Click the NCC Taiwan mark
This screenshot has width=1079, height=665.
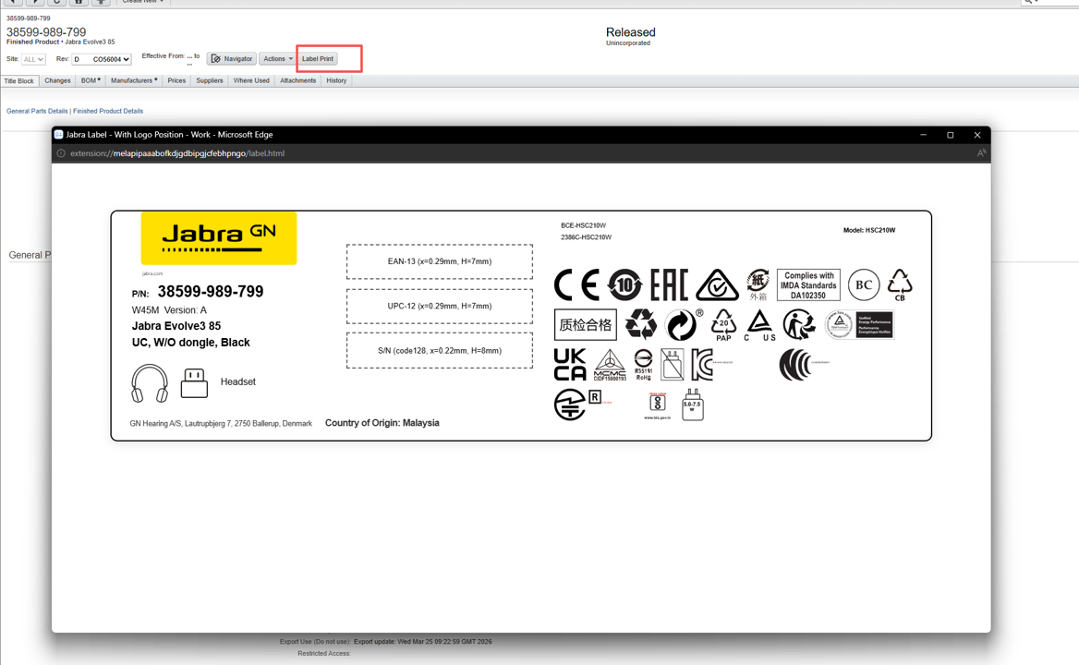pyautogui.click(x=796, y=365)
